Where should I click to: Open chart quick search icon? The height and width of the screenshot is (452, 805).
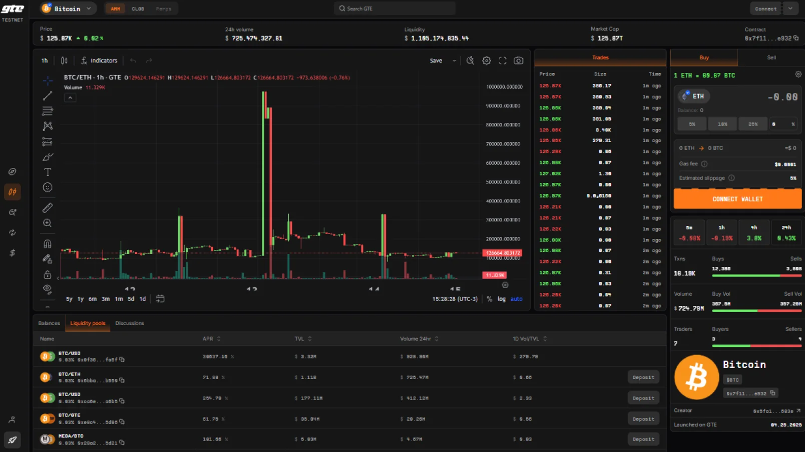pyautogui.click(x=470, y=60)
